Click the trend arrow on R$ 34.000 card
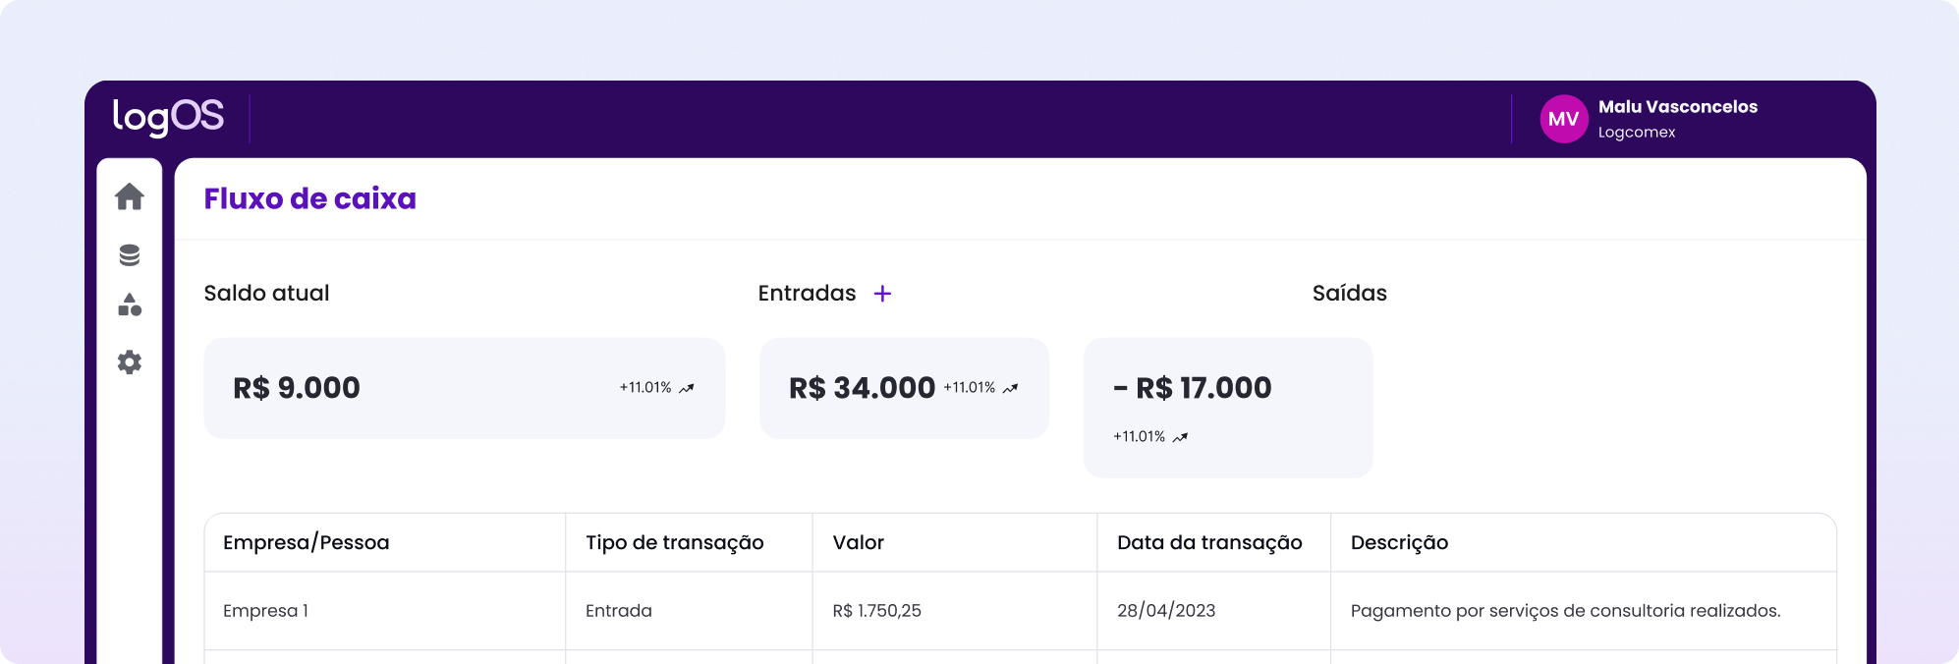1959x664 pixels. pos(1010,388)
